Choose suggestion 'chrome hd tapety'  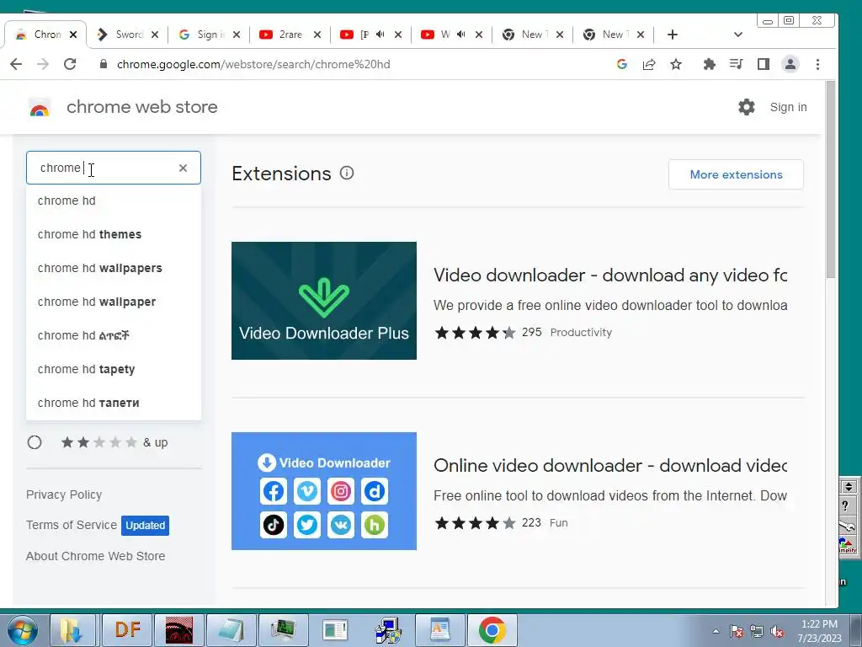coord(114,369)
